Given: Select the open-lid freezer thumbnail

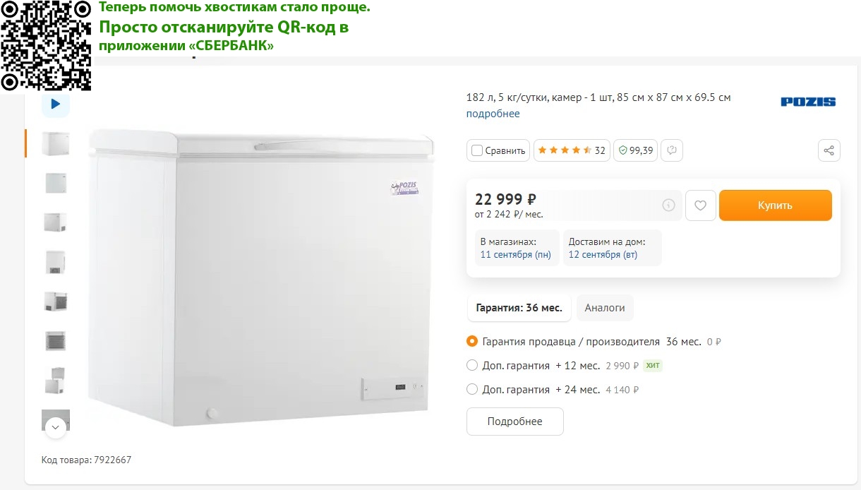Looking at the screenshot, I should 56,381.
